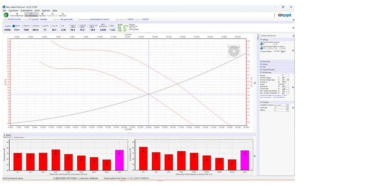Click the magenta LwA bar in suction chart
Screen dimensions: 378x186
pyautogui.click(x=119, y=160)
